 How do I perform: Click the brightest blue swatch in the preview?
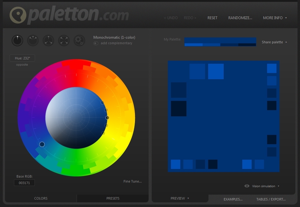coord(216,71)
